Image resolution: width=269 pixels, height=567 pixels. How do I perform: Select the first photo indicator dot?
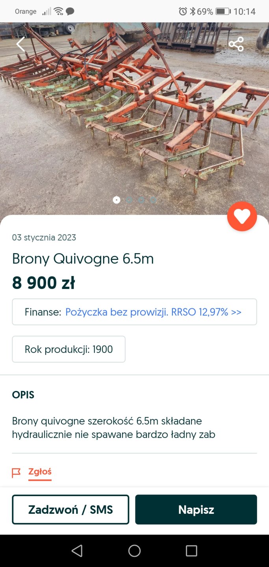(117, 200)
